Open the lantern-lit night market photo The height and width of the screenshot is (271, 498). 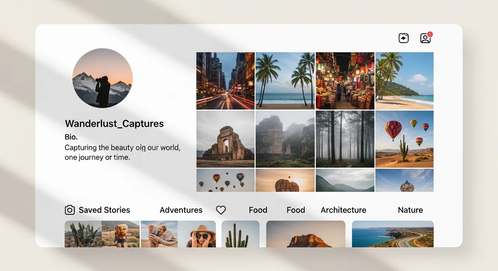(345, 81)
